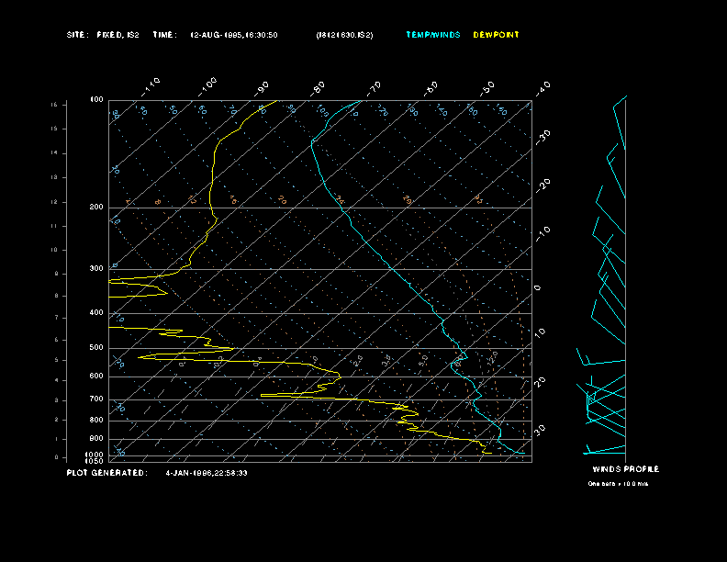Click the '-70' temperature axis label
The image size is (727, 562).
374,88
